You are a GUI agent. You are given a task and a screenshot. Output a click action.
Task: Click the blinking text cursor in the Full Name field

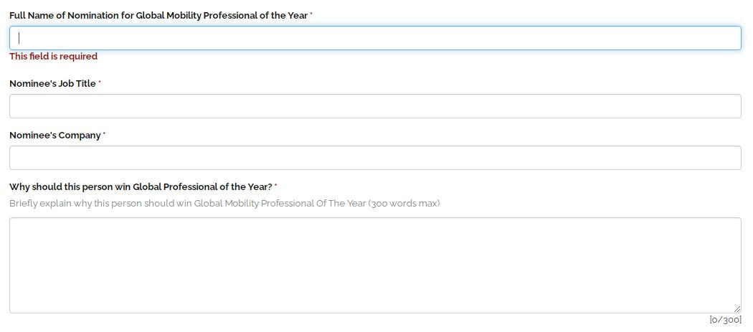19,38
